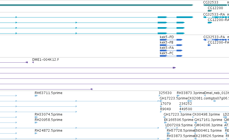
Task: Click the RH20958.5prime EST glyph
Action: coord(36,123)
